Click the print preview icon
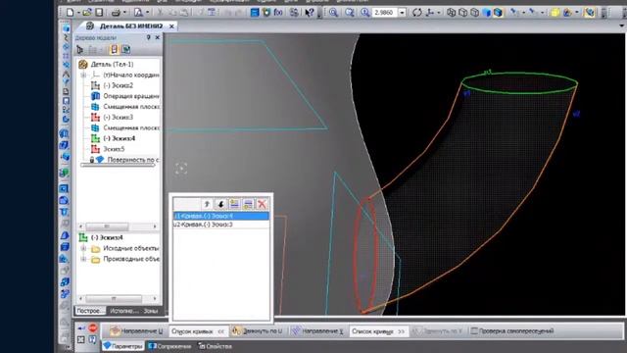Viewport: 627px width, 353px height. [138, 13]
